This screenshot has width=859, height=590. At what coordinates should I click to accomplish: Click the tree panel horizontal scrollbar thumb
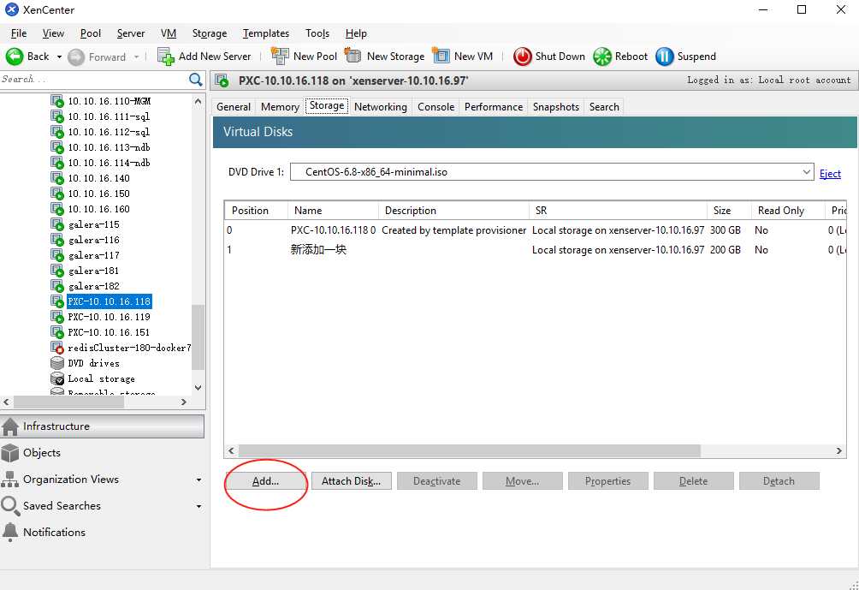[69, 402]
